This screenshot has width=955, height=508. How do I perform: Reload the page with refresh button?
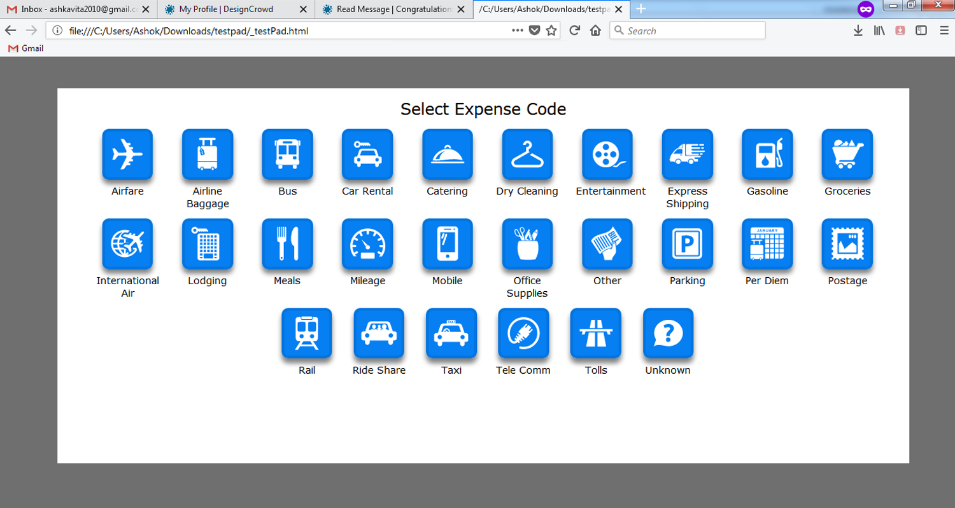574,31
